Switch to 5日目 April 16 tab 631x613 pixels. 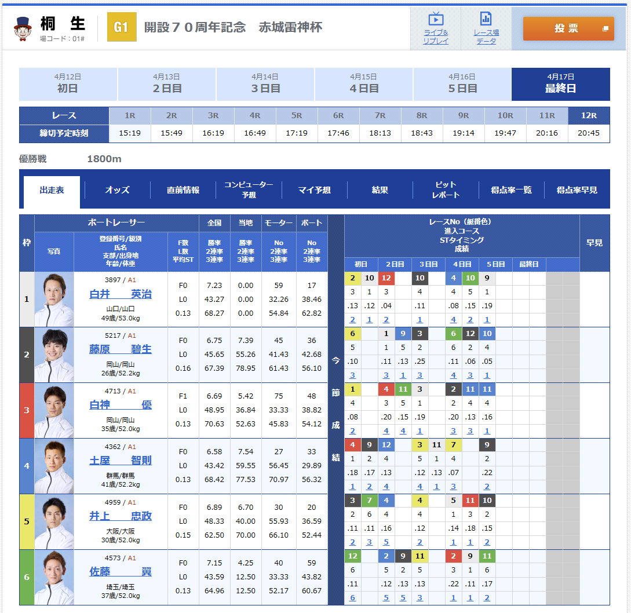coord(462,84)
